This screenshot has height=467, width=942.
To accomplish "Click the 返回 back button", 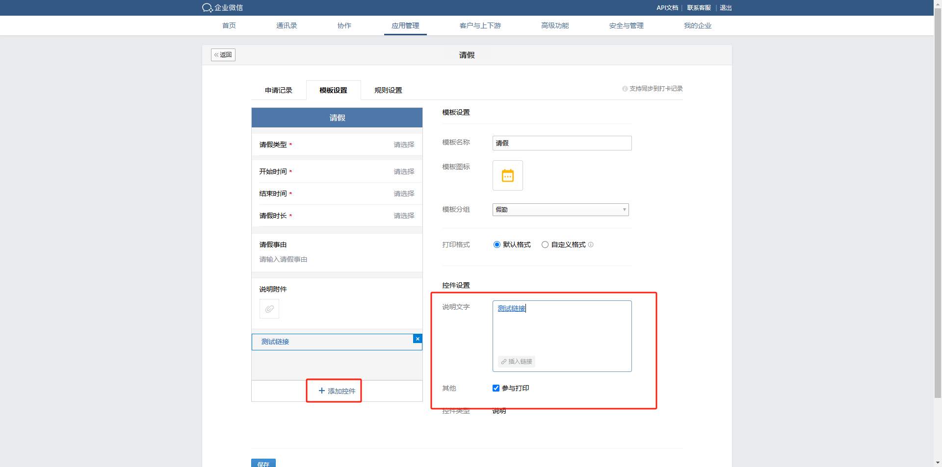I will click(223, 55).
